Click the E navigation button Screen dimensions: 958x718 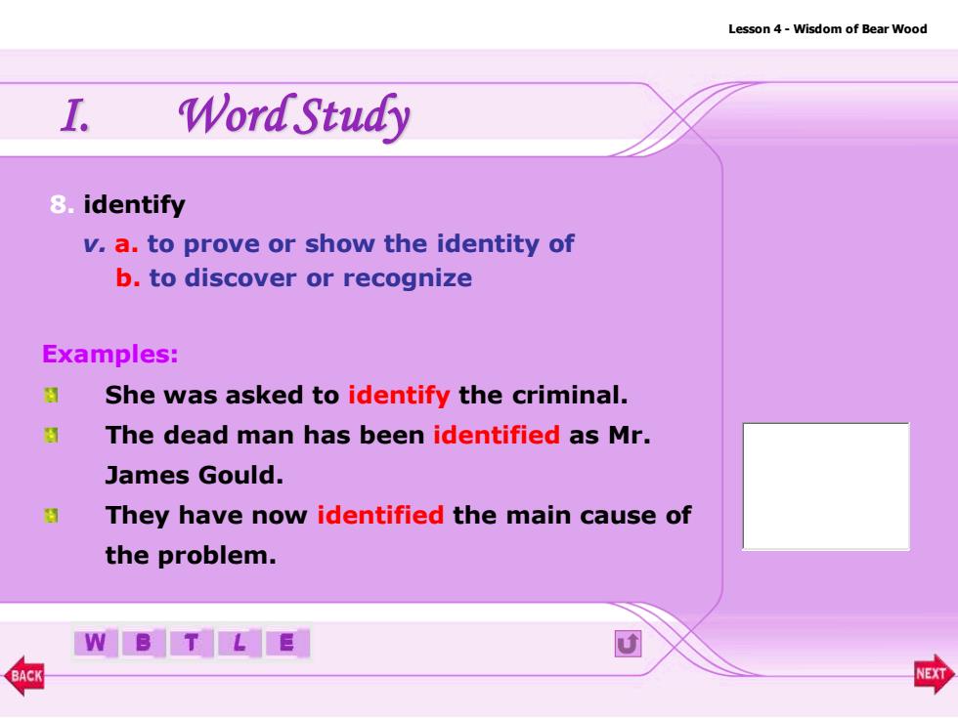[286, 643]
